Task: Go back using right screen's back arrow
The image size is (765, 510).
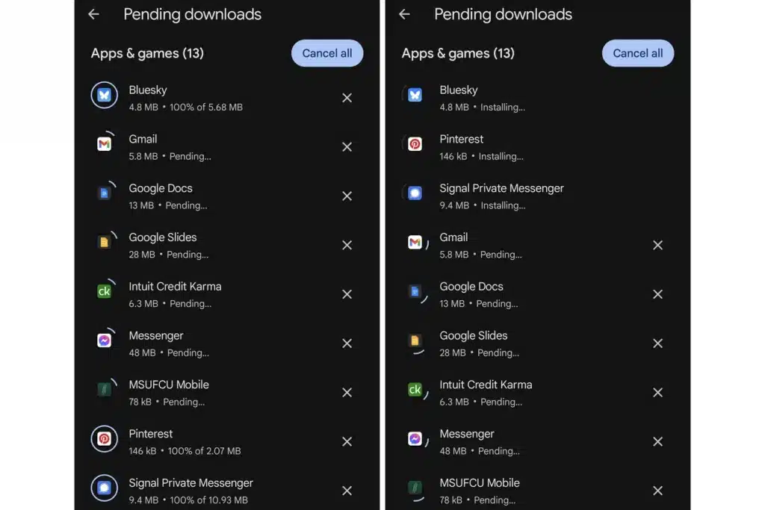Action: [x=404, y=14]
